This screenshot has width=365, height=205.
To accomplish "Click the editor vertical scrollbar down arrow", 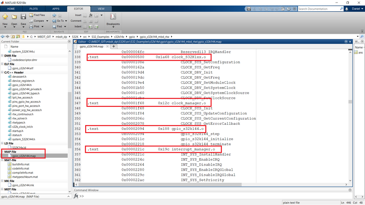I will point(350,181).
